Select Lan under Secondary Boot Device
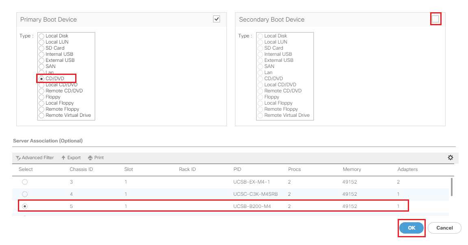The image size is (468, 245). (x=260, y=73)
